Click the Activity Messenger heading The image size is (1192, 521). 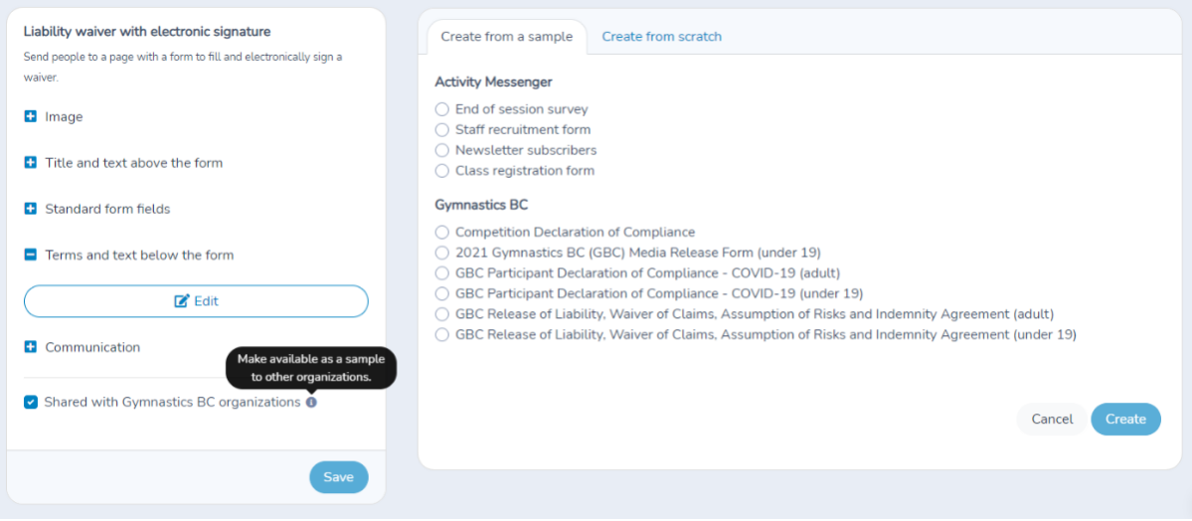[493, 82]
